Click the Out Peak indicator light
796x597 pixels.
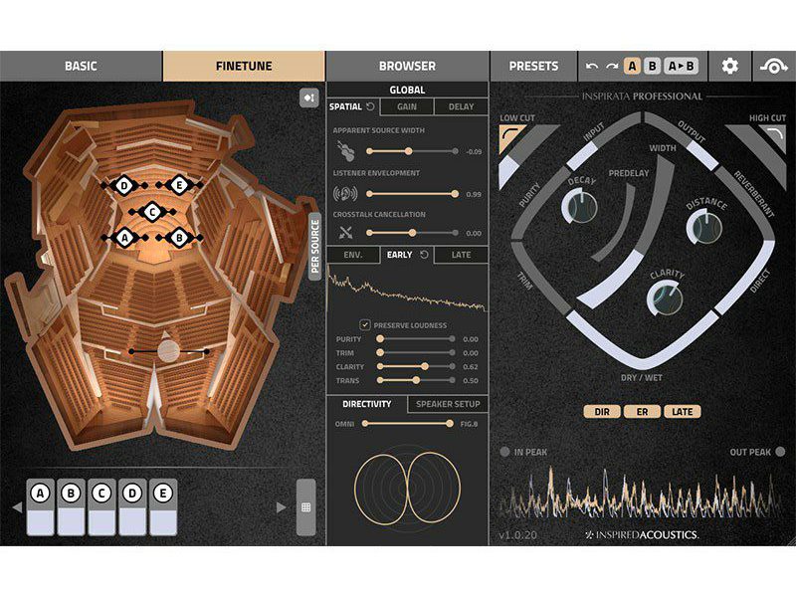[x=780, y=452]
